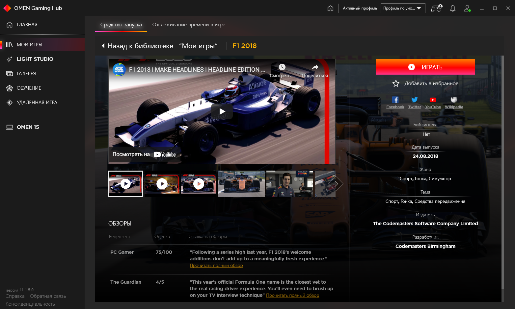Select the Red Bull driver screenshot thumbnail
The height and width of the screenshot is (309, 515).
tap(290, 184)
